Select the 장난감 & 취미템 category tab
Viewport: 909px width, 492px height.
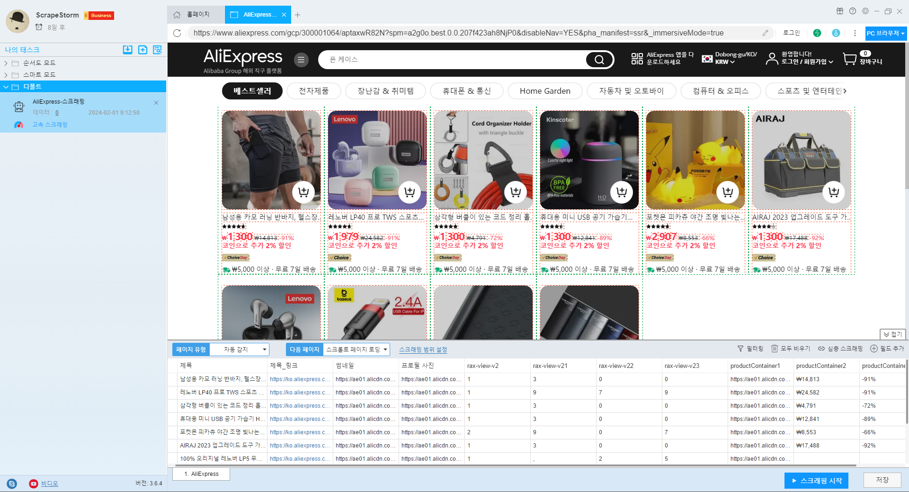385,91
